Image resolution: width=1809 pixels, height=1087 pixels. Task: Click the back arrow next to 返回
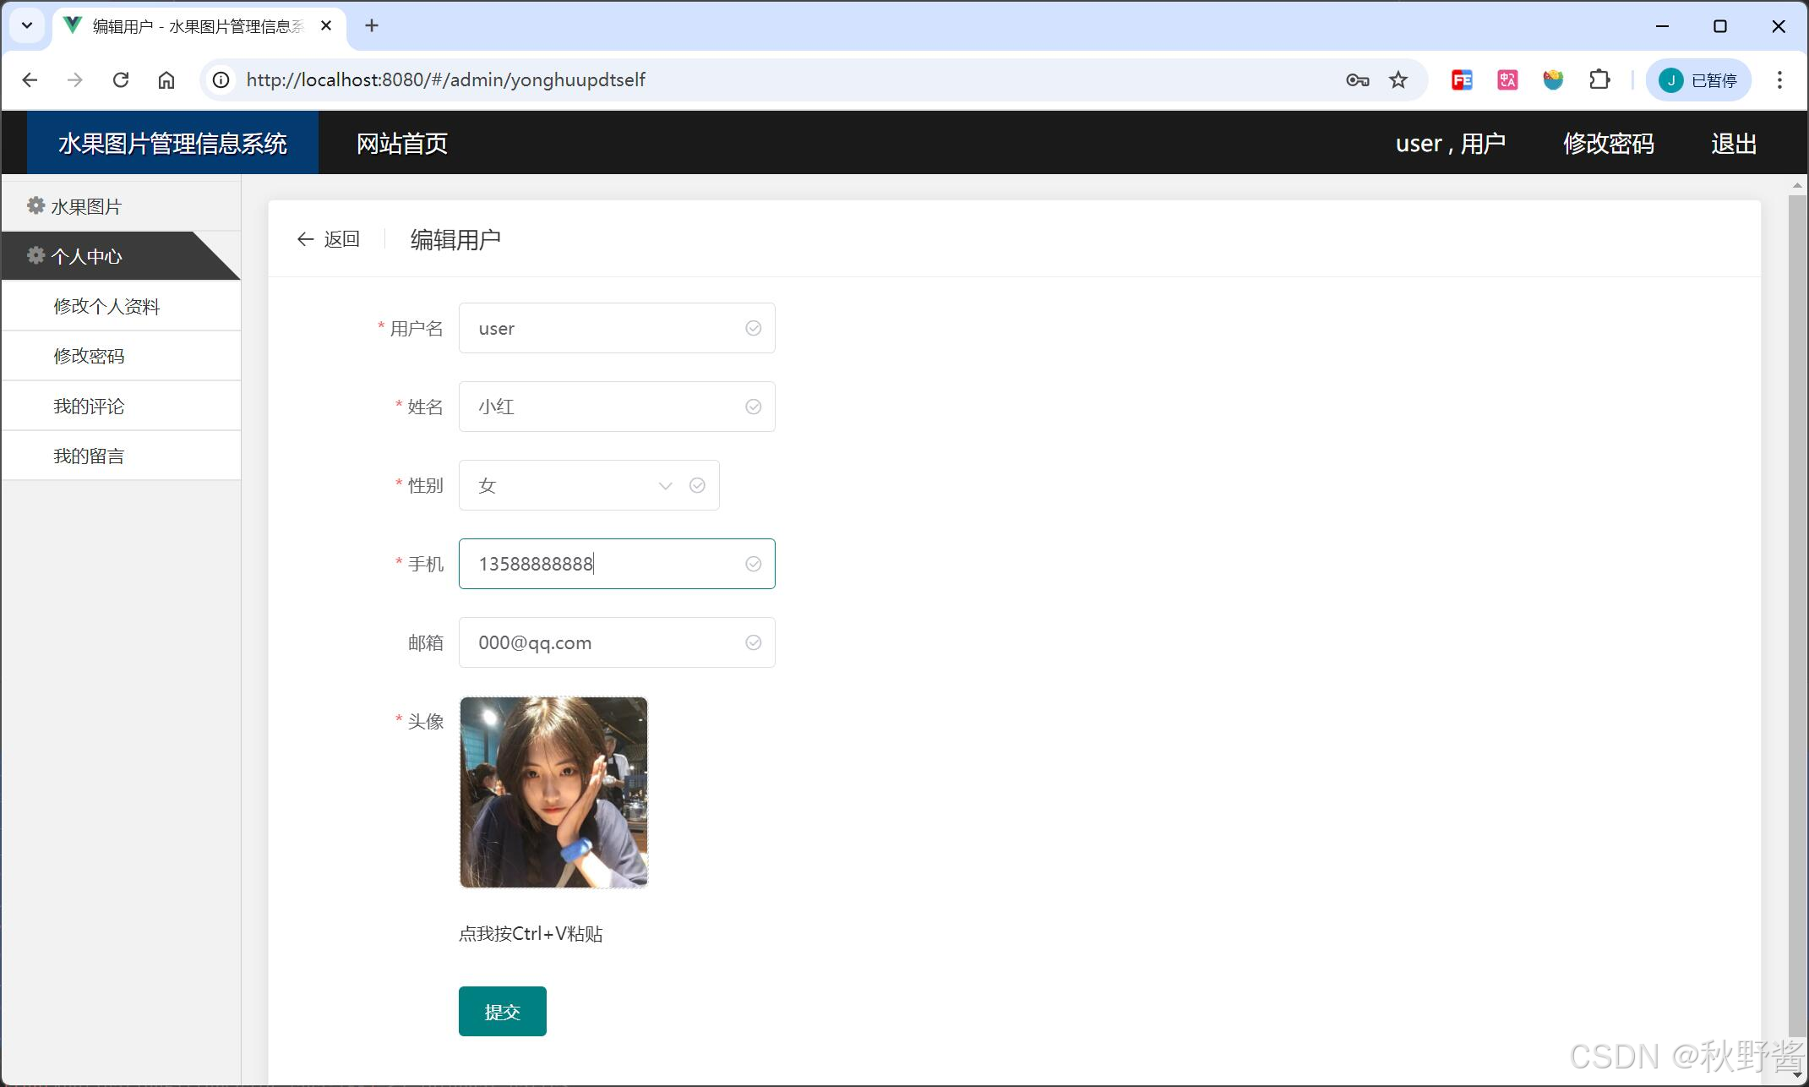coord(305,239)
